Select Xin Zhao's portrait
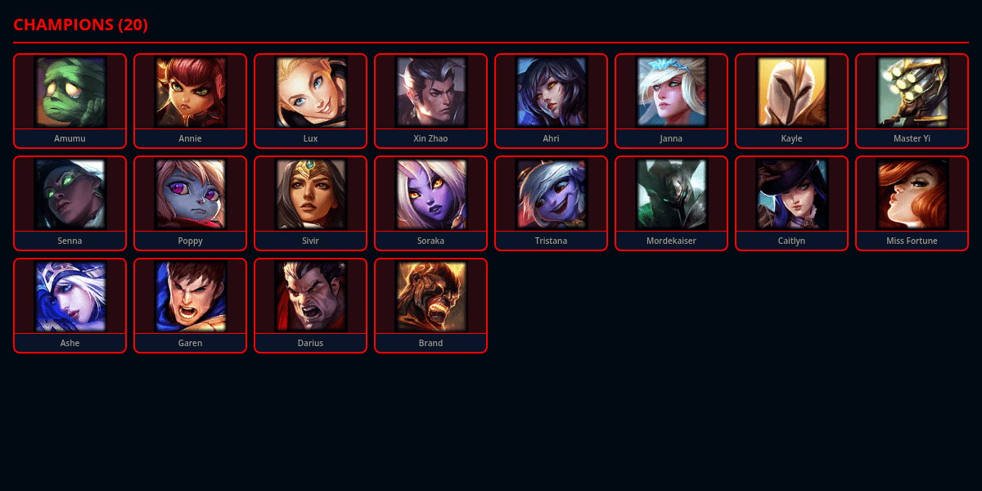Viewport: 982px width, 491px height. [430, 92]
